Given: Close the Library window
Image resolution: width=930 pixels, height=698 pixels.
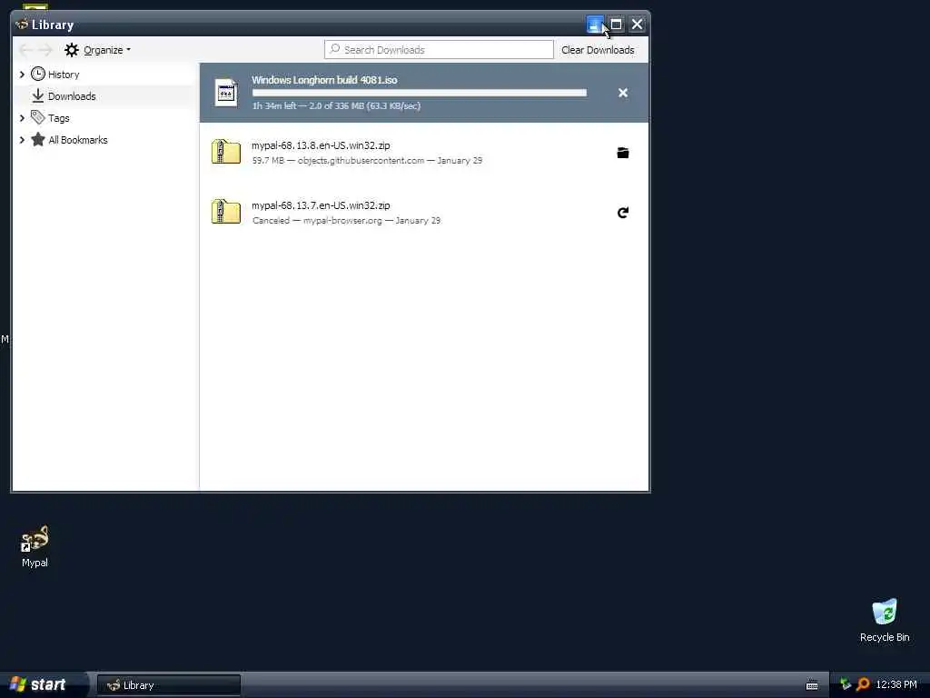Looking at the screenshot, I should [x=637, y=25].
